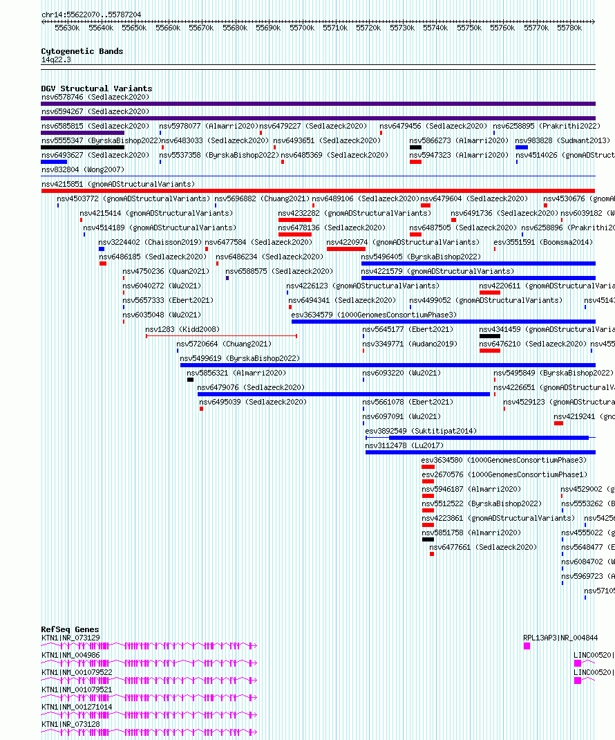Click nsv6588575 (Sedlazeck2020) label
Screen dimensions: 615x740
pos(279,272)
